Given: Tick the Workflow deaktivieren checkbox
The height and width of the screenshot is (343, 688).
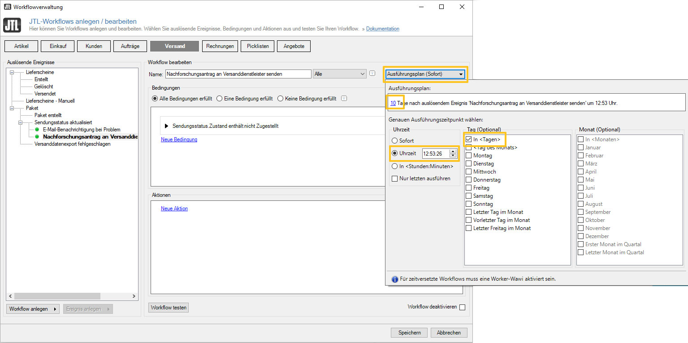Looking at the screenshot, I should (x=463, y=307).
